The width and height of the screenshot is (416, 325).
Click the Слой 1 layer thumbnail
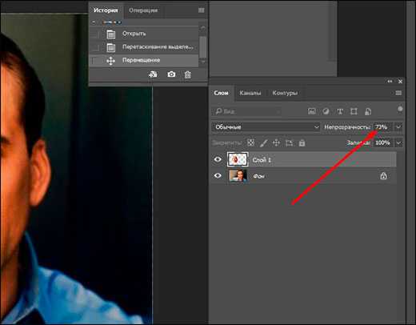238,159
